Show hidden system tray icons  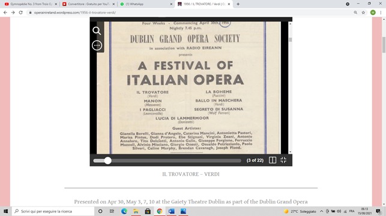322,211
